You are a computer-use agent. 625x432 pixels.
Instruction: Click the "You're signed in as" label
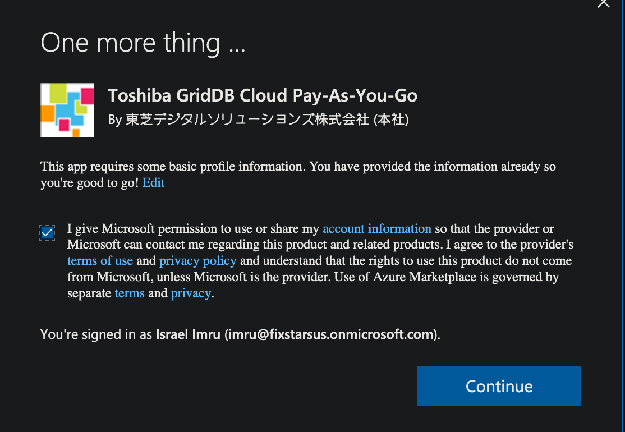[96, 335]
